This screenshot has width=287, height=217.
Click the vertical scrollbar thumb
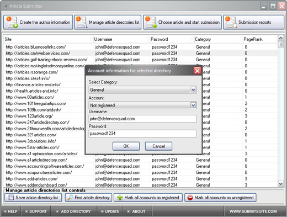pos(280,44)
